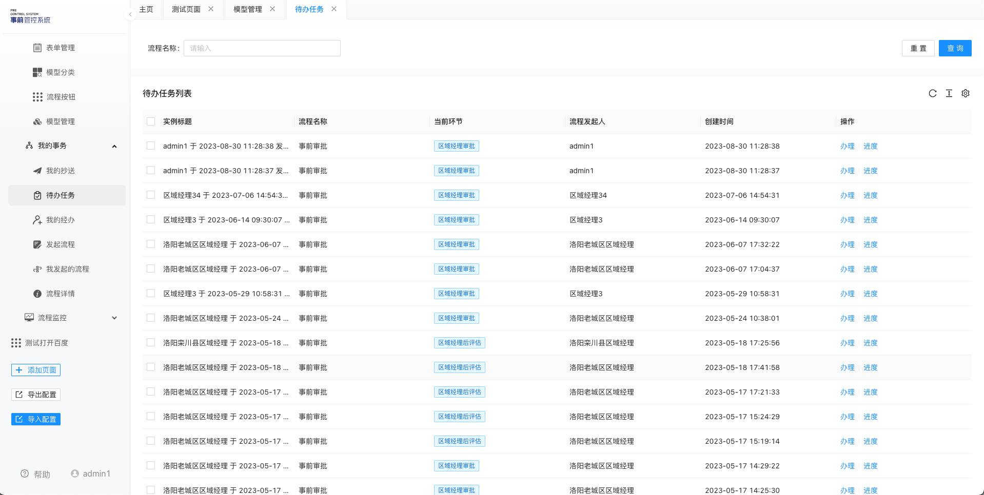Check the 2023-06-14 09:30:07 row checkbox

point(151,219)
